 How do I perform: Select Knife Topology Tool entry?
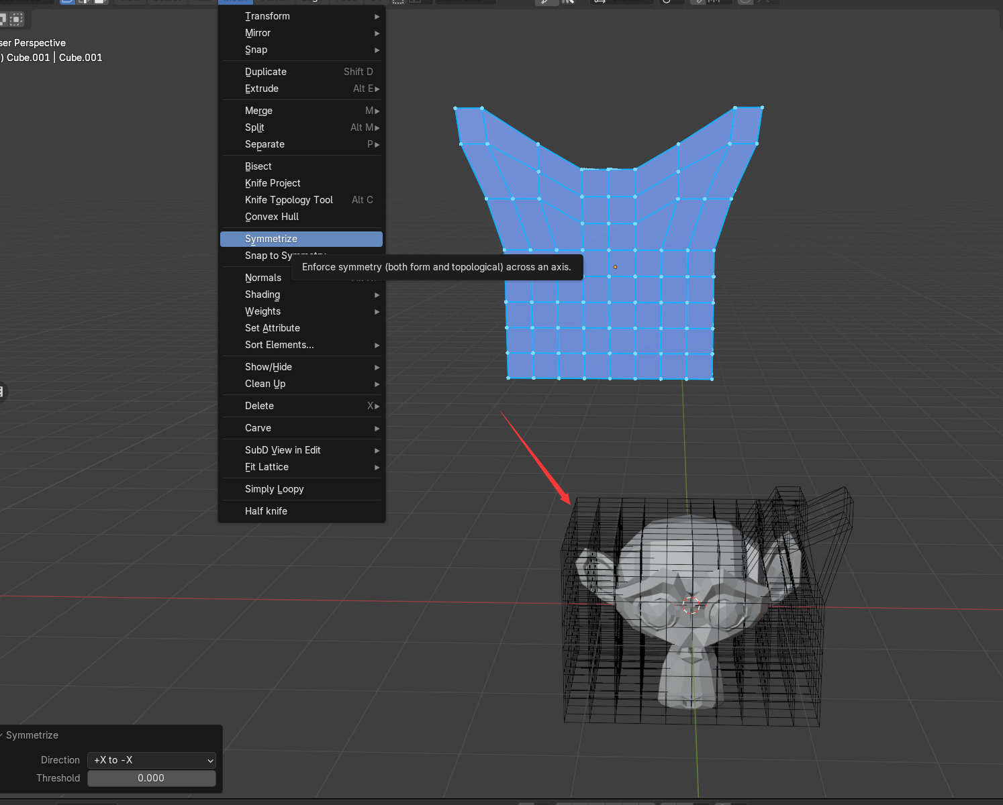301,200
